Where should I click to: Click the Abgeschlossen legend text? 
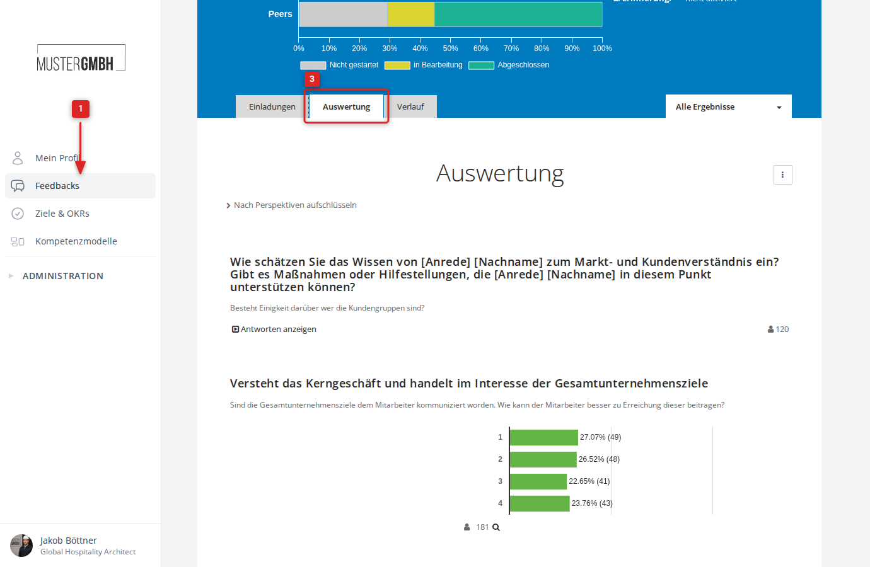click(523, 65)
